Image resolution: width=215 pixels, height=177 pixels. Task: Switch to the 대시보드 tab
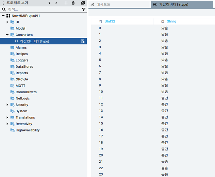119,4
